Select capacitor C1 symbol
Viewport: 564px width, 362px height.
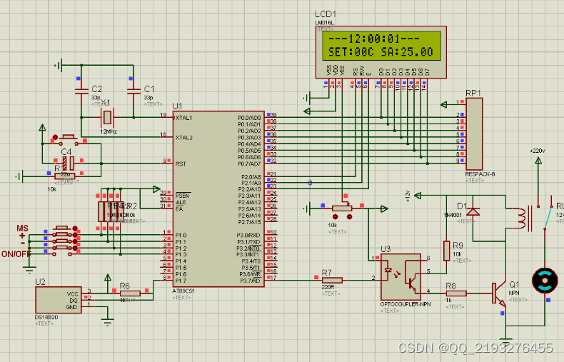click(x=134, y=91)
